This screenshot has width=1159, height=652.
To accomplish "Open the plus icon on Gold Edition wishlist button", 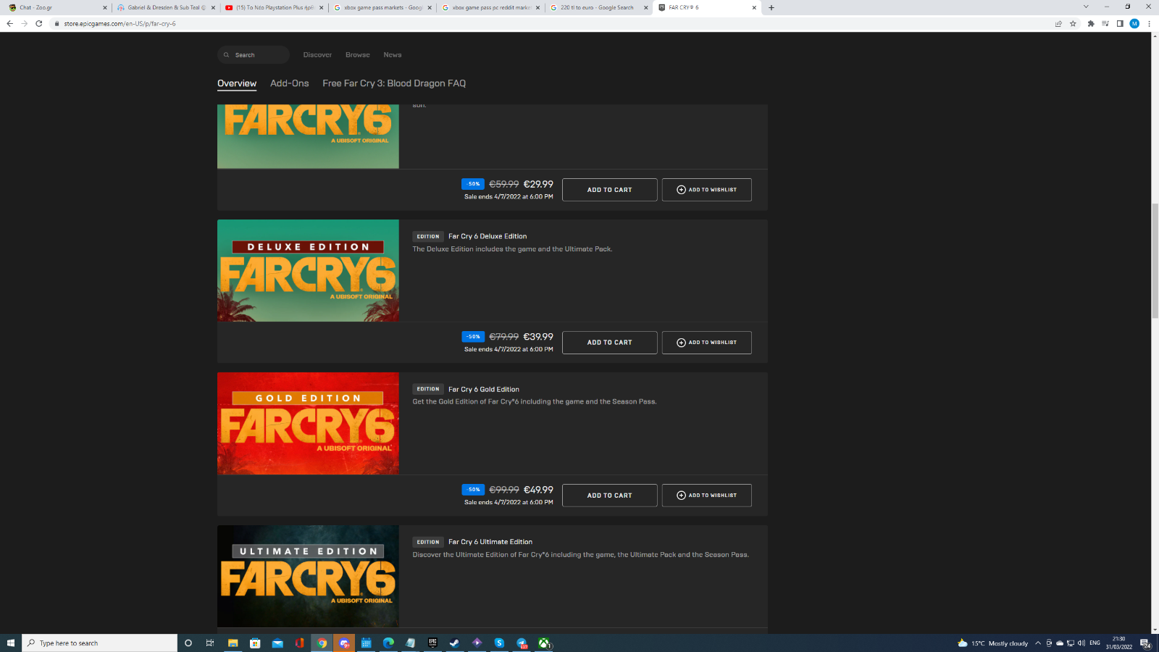I will point(681,496).
